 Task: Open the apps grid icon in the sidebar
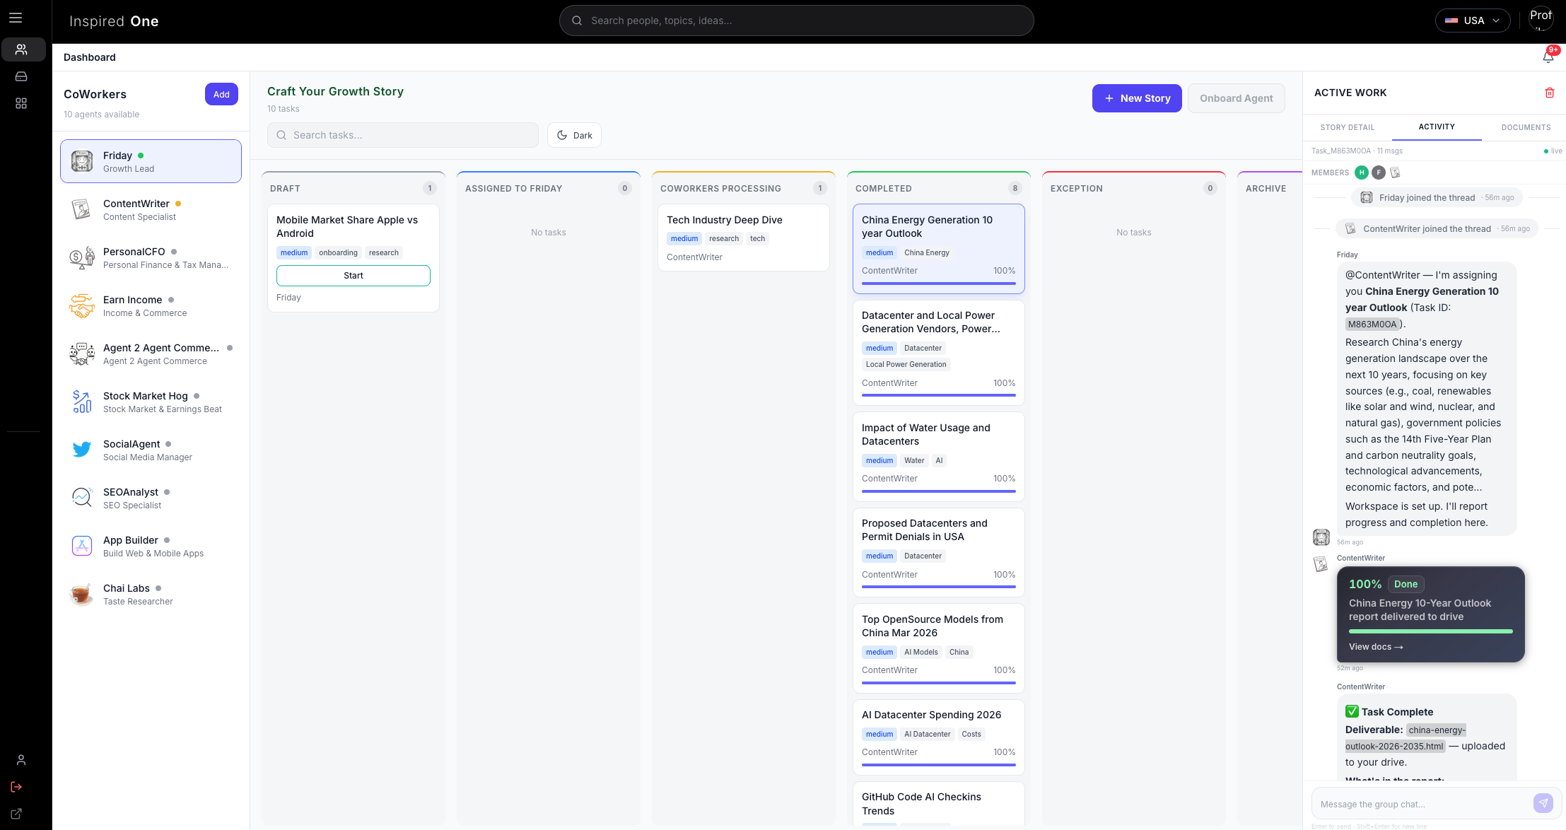(x=21, y=103)
